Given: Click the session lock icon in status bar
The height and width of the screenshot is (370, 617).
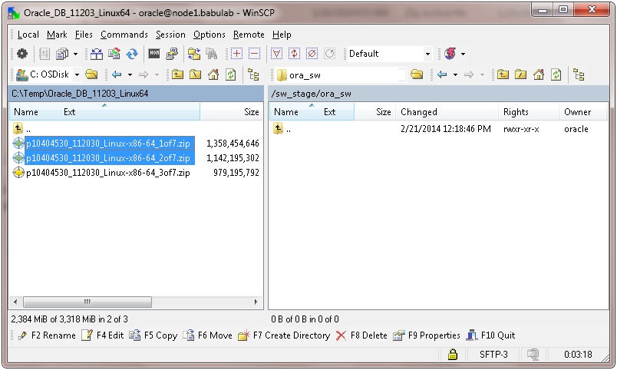Looking at the screenshot, I should pyautogui.click(x=453, y=354).
